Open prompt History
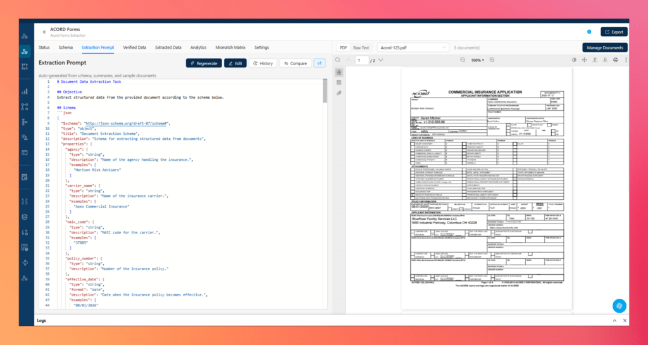This screenshot has width=648, height=345. [x=263, y=63]
